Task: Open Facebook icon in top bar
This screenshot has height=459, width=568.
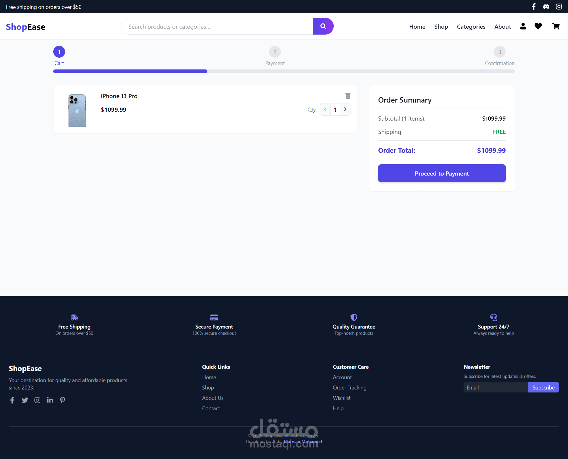Action: pos(534,7)
